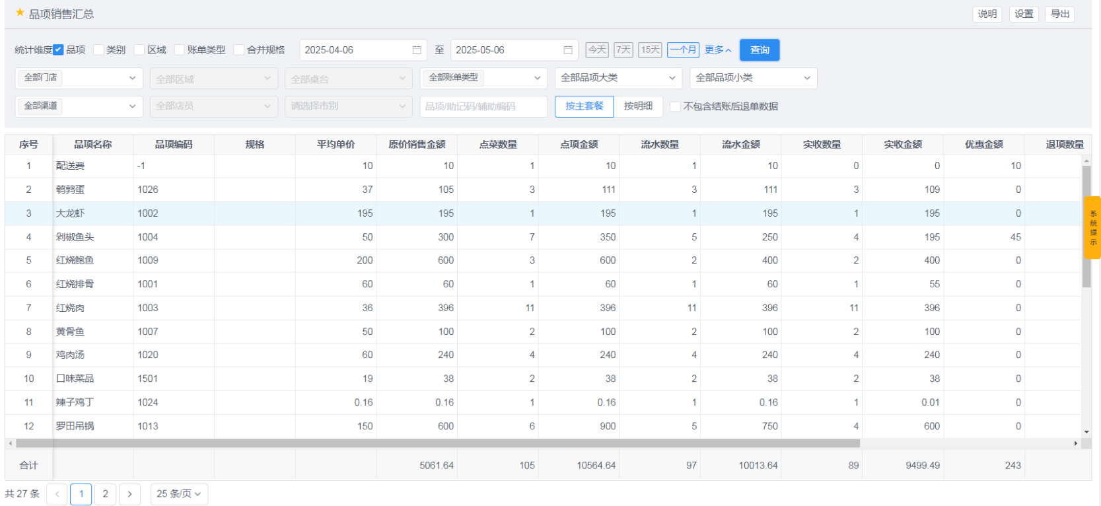The width and height of the screenshot is (1101, 506).
Task: Click item code 1501 in 口味菜品 row
Action: tap(148, 379)
